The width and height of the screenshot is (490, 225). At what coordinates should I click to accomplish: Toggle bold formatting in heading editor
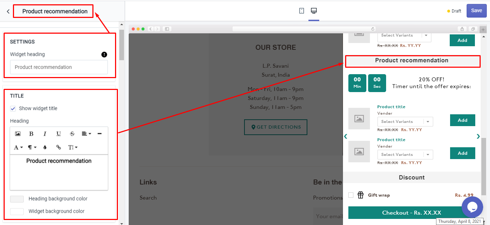coord(31,134)
